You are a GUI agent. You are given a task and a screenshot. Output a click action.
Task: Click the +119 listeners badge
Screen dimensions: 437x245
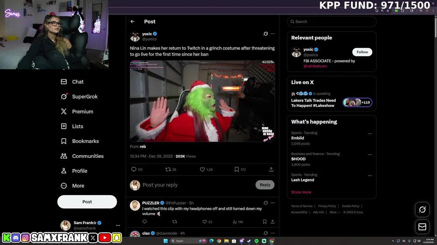[x=357, y=102]
